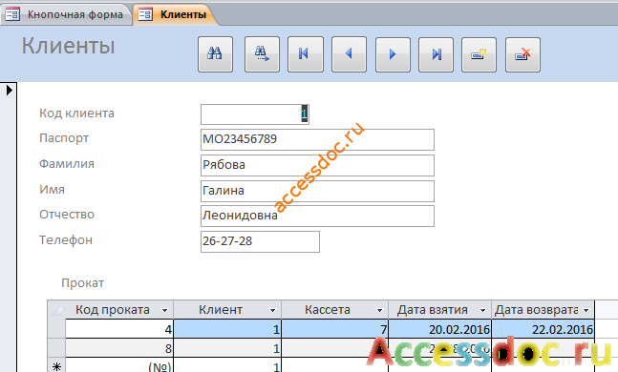Open Кассета column dropdown arrow
Screen dimensions: 618x372
(379, 311)
